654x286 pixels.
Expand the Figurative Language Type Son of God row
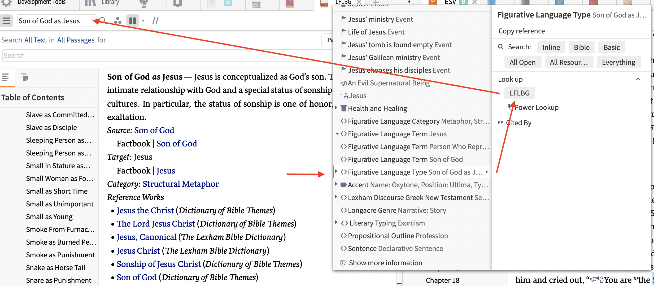336,171
